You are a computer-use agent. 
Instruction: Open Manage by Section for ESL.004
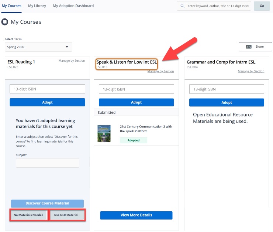[251, 71]
